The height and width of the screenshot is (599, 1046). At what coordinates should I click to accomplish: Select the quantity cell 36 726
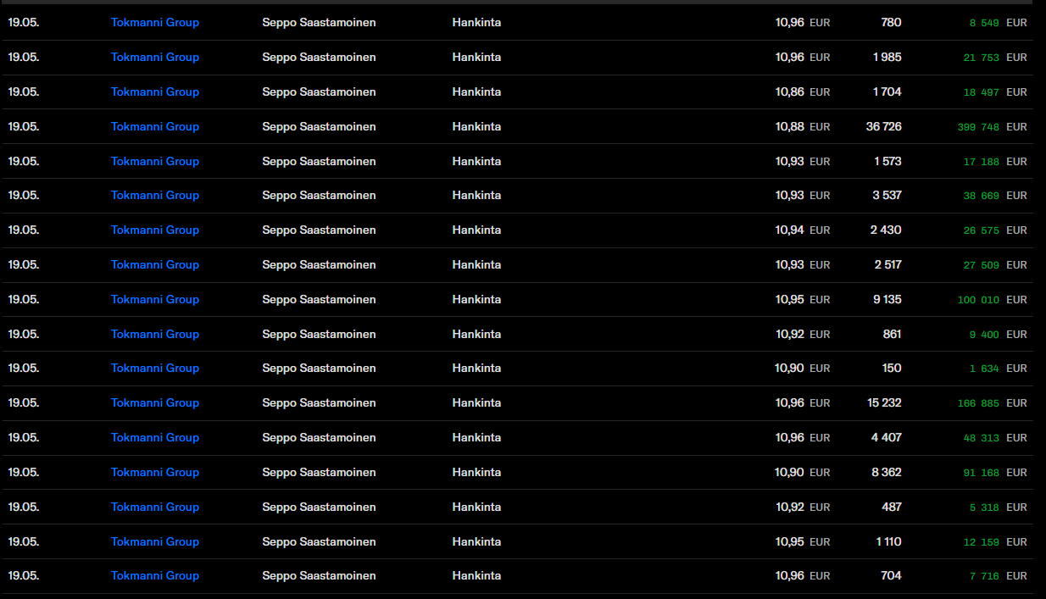pyautogui.click(x=884, y=126)
